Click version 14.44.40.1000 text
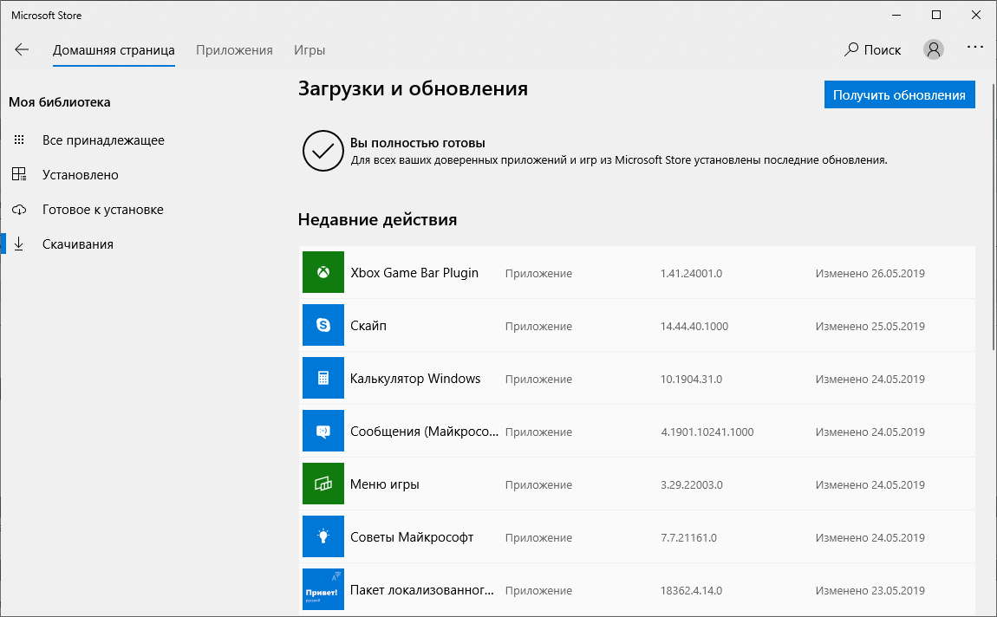The height and width of the screenshot is (617, 997). pyautogui.click(x=694, y=326)
